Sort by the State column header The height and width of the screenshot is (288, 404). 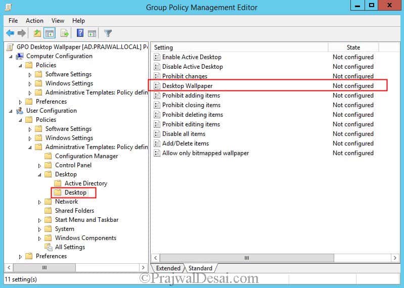pyautogui.click(x=353, y=47)
